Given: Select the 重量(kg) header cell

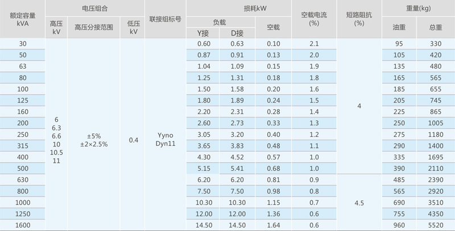Looking at the screenshot, I should point(419,9).
